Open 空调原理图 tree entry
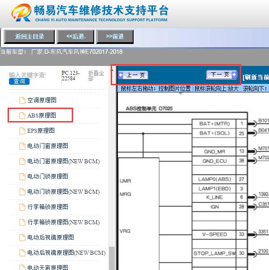 (42, 100)
